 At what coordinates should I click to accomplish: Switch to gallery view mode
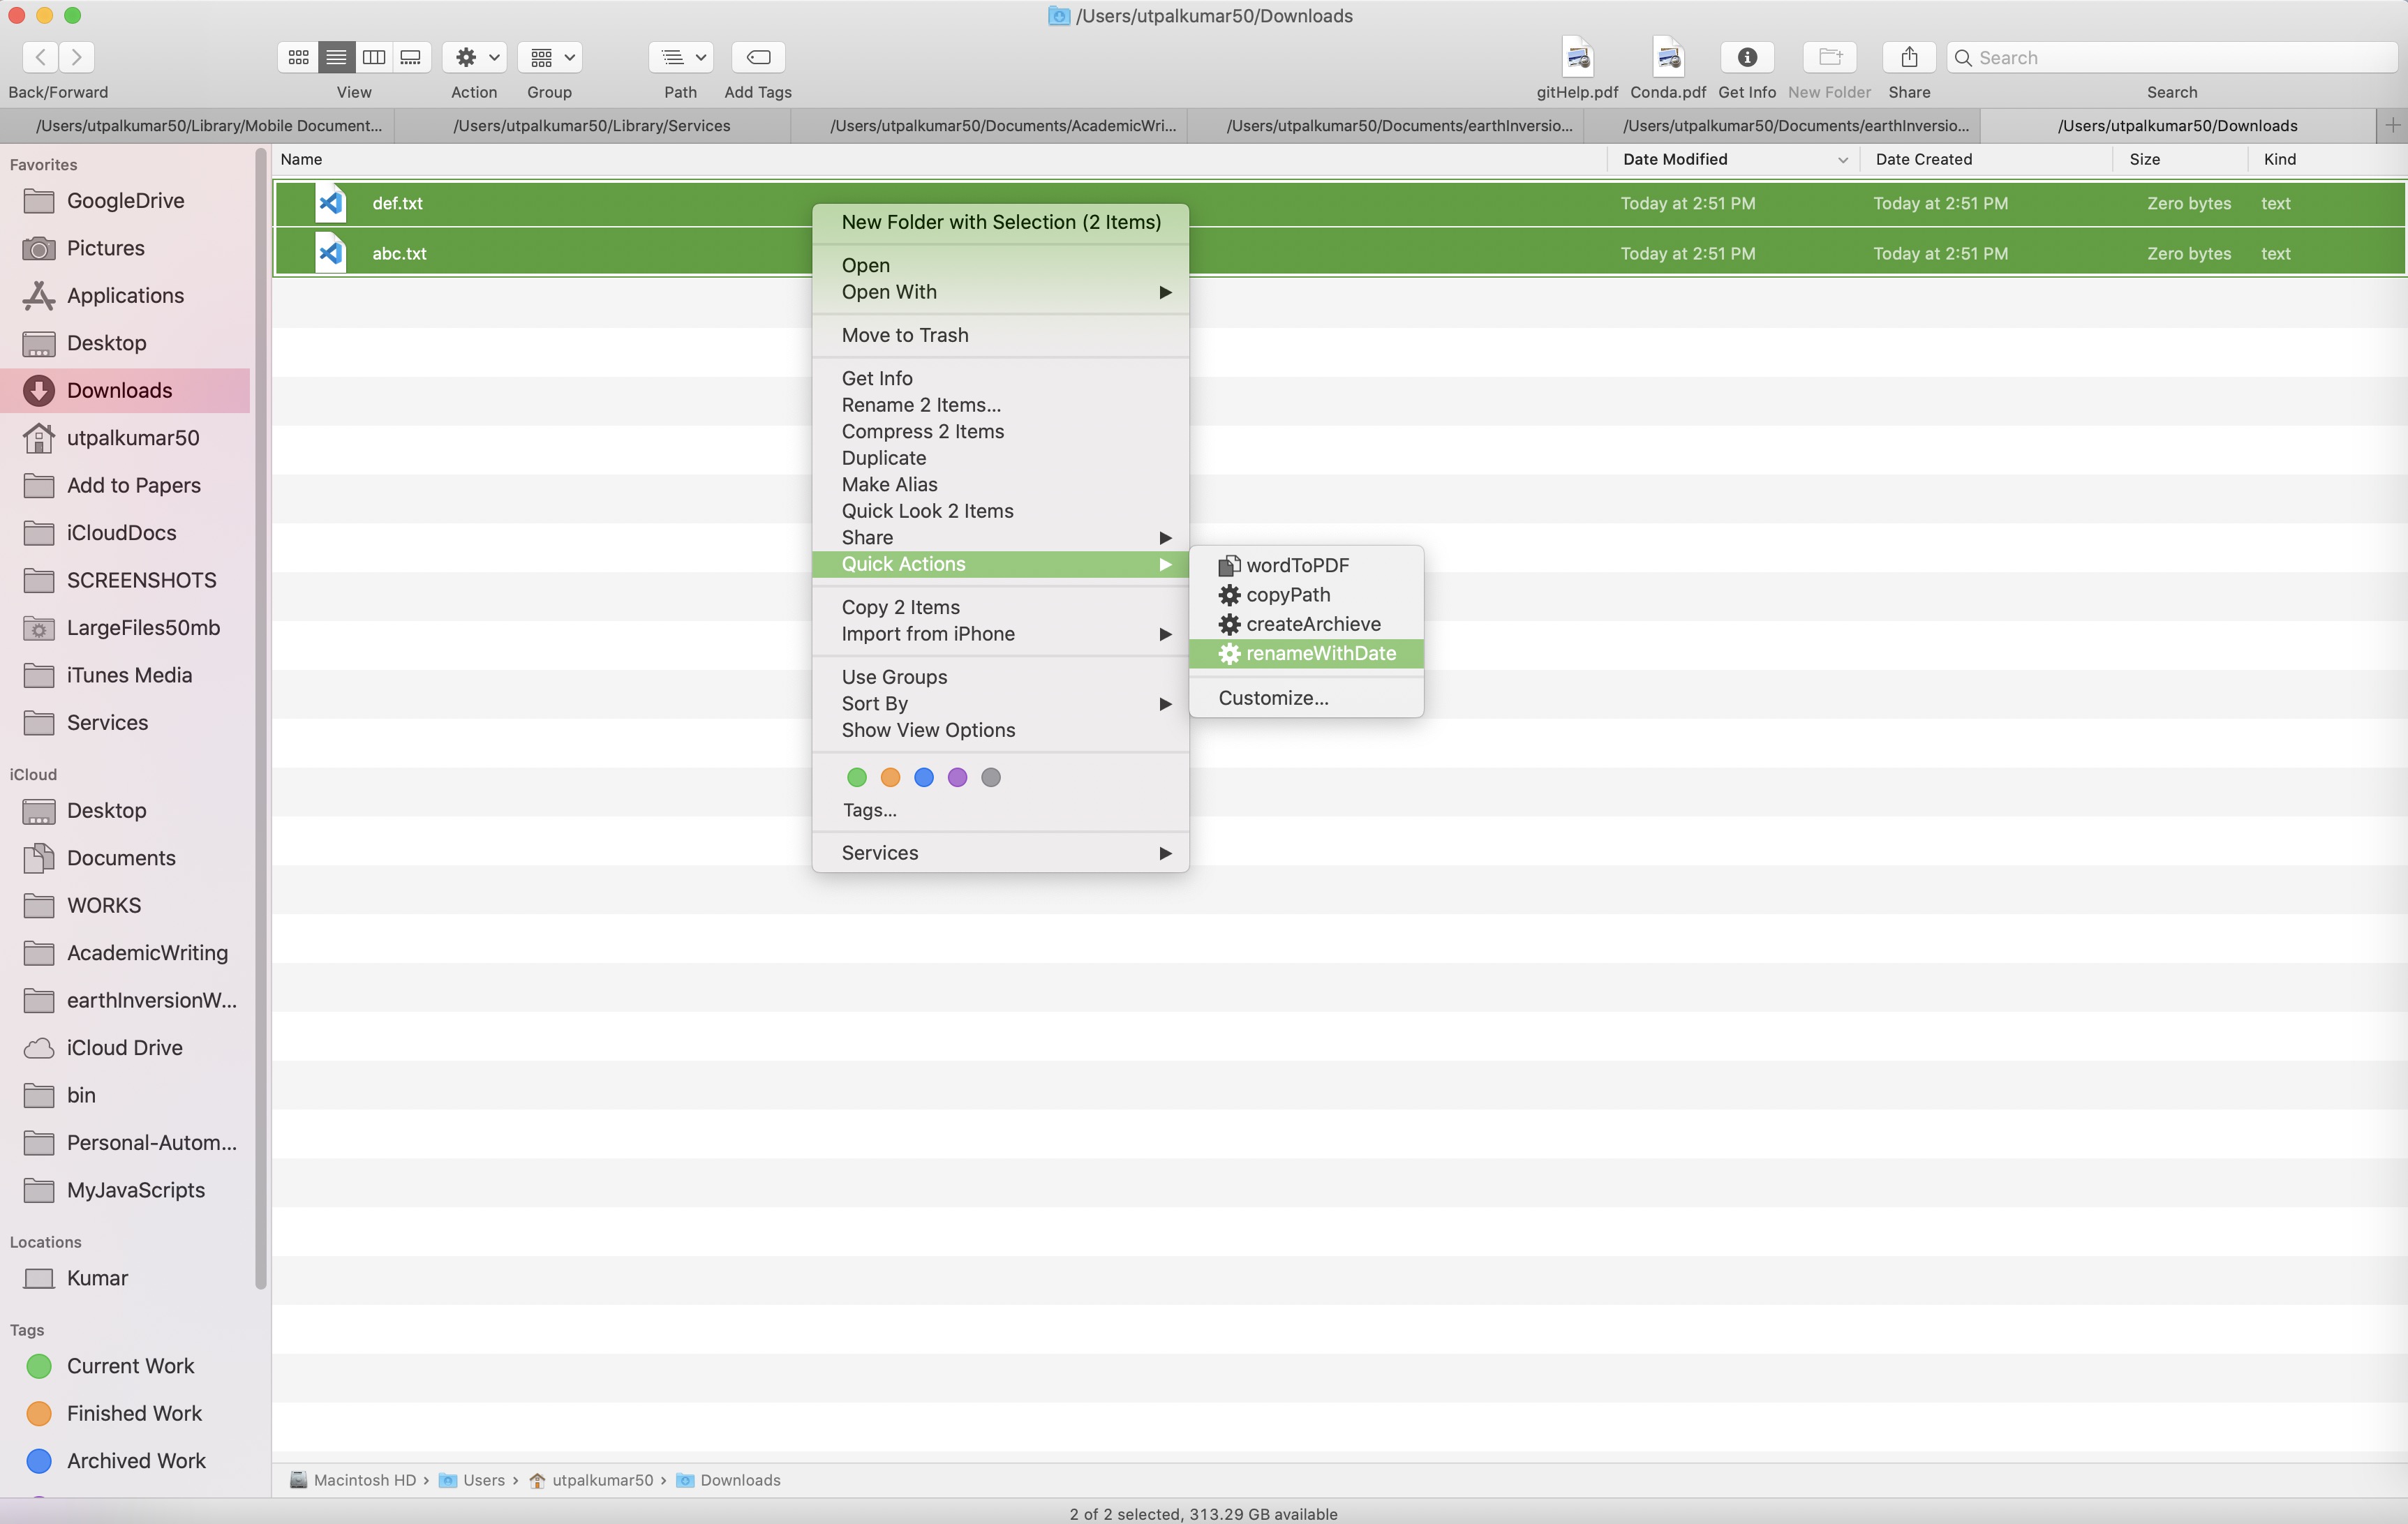click(x=411, y=57)
